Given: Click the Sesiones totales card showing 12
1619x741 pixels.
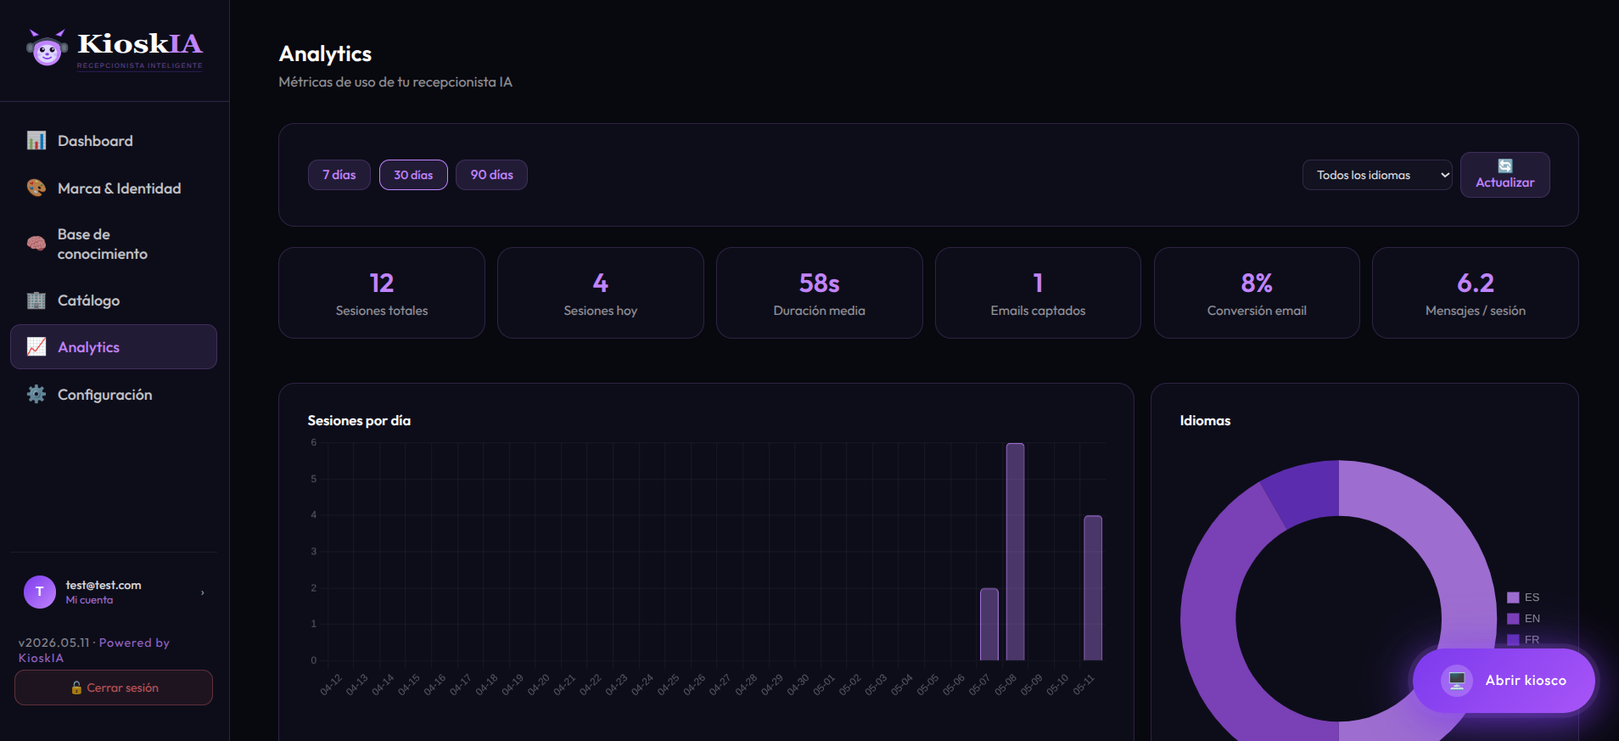Looking at the screenshot, I should tap(382, 293).
